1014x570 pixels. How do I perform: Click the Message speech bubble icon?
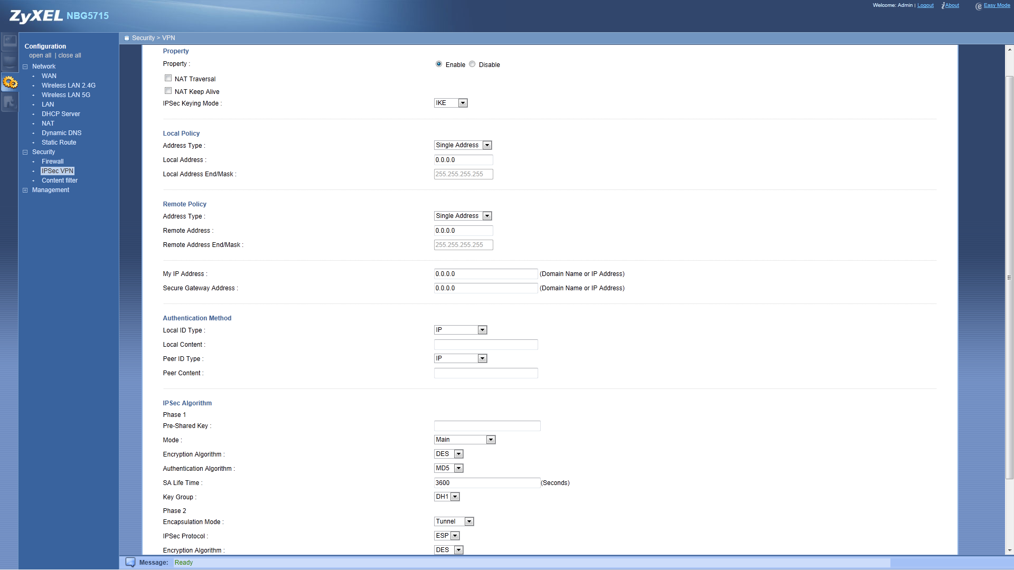pyautogui.click(x=130, y=562)
